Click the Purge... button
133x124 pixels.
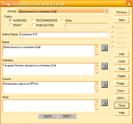pos(122,83)
